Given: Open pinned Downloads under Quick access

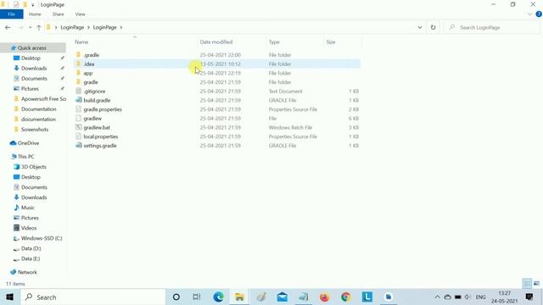Looking at the screenshot, I should click(34, 68).
